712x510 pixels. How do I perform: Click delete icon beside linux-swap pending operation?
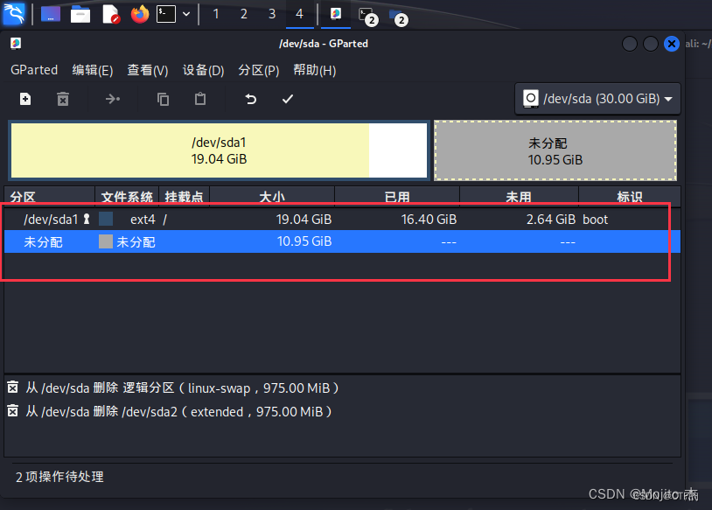tap(13, 388)
